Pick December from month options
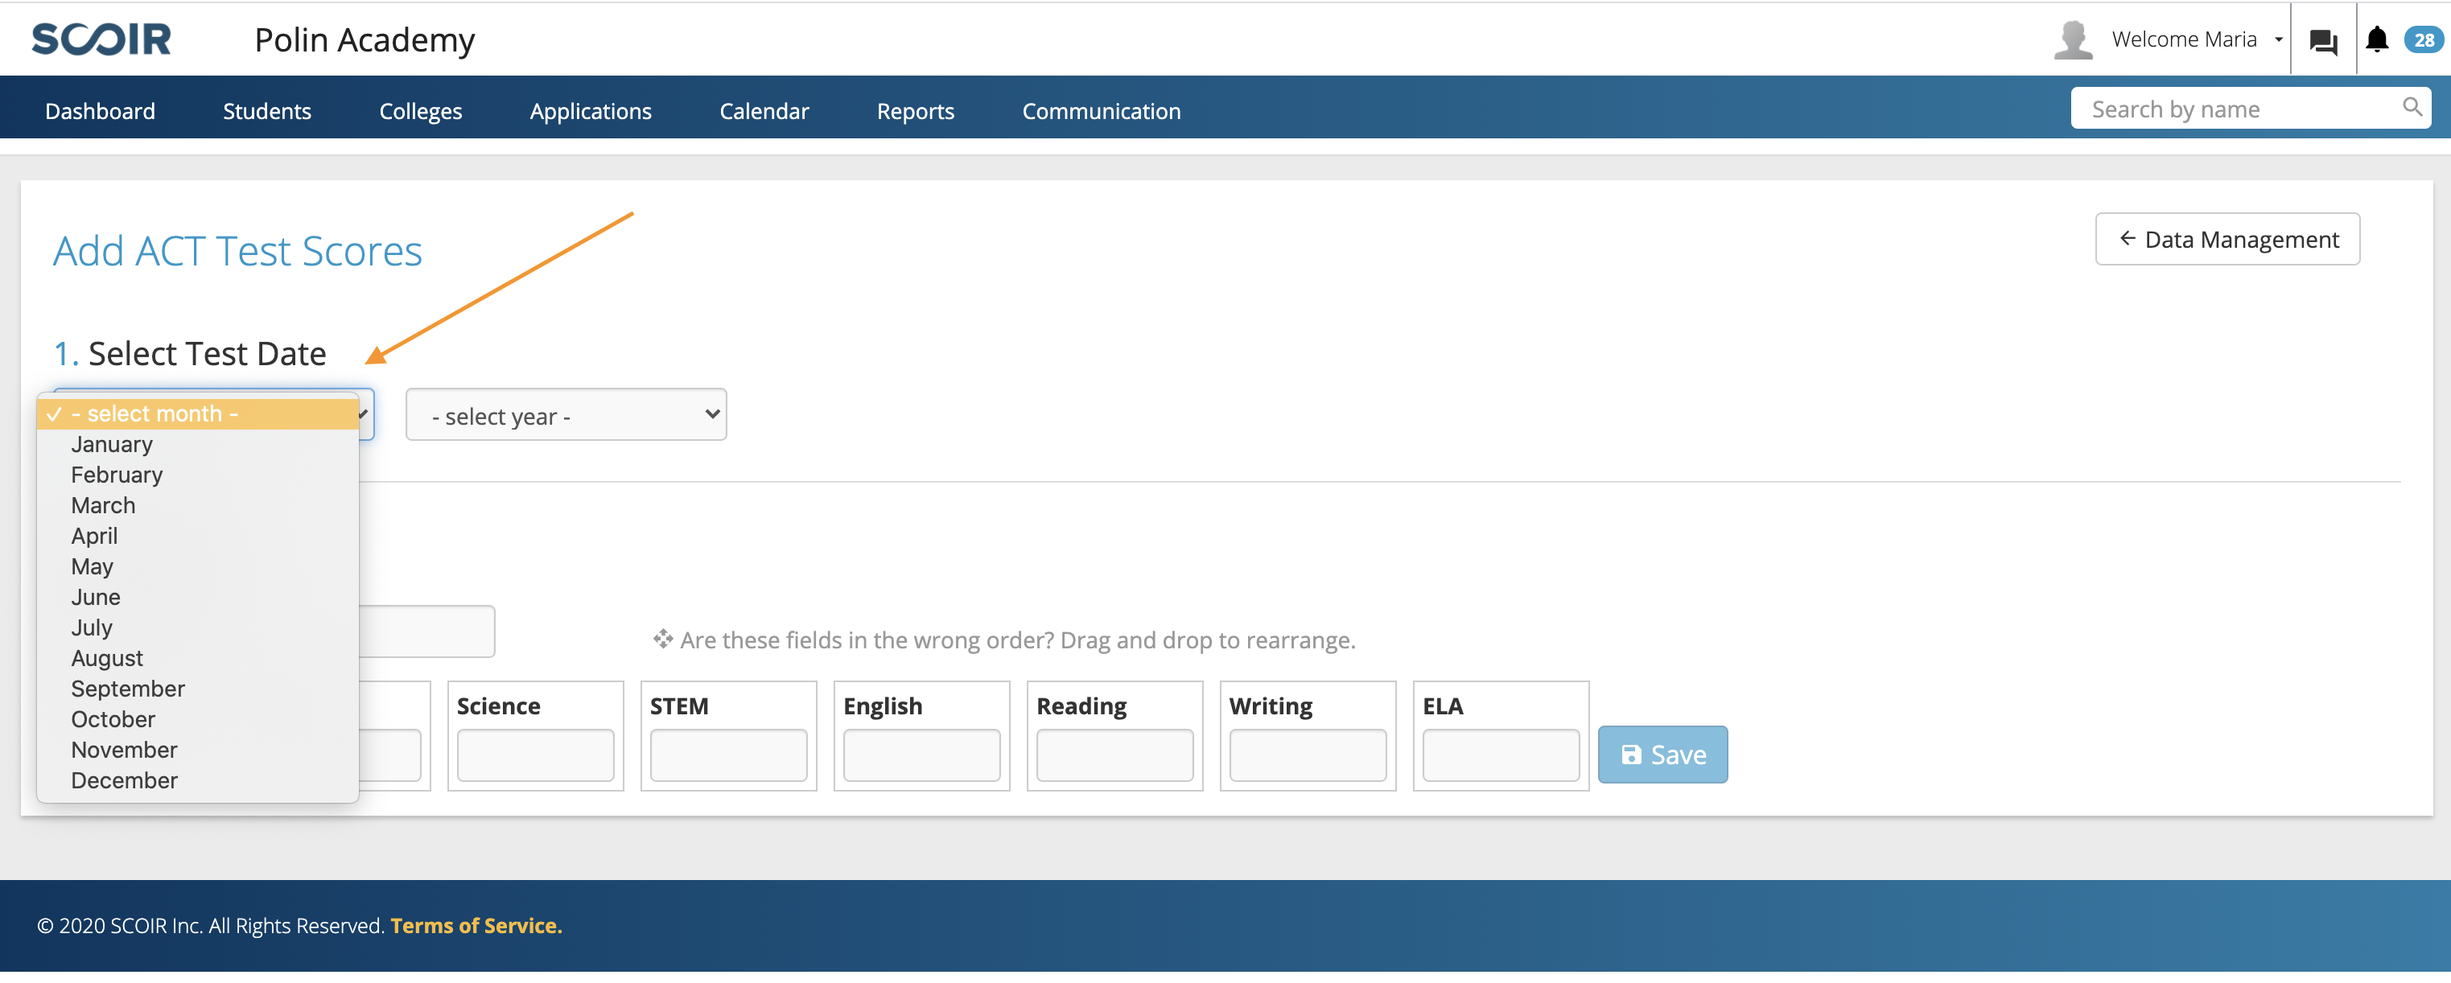Image resolution: width=2451 pixels, height=983 pixels. 124,780
